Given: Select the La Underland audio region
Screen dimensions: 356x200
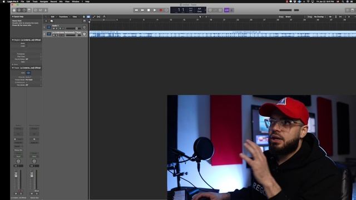Looking at the screenshot, I should click(x=222, y=34).
